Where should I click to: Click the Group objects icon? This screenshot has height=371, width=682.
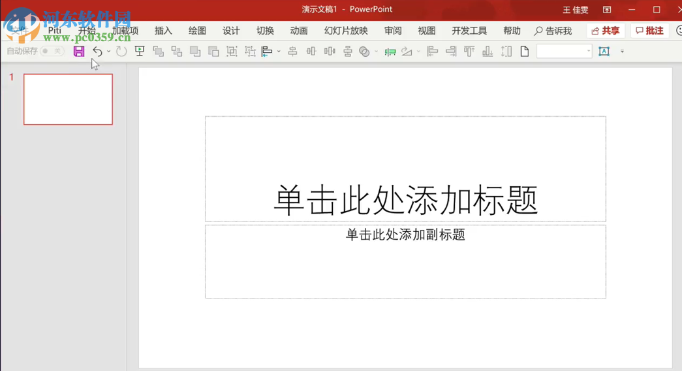pyautogui.click(x=232, y=52)
